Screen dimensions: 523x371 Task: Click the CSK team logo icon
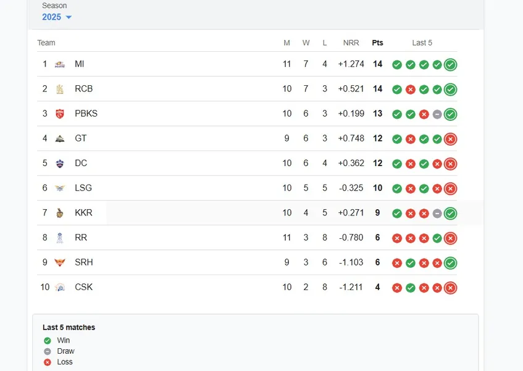point(60,287)
